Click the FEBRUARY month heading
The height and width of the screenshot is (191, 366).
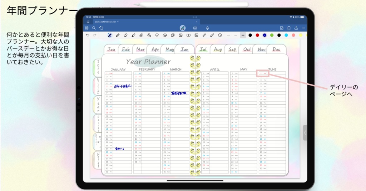coord(147,69)
